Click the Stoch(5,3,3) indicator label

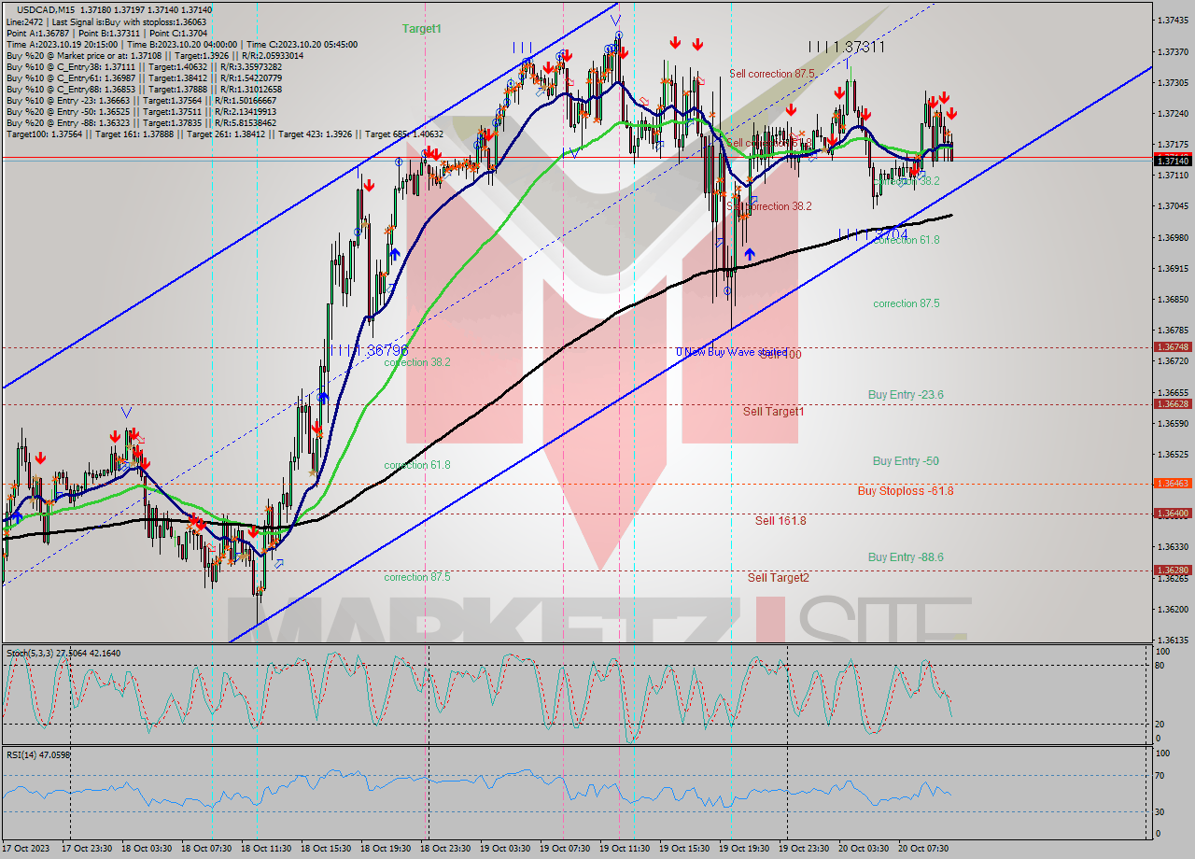click(x=64, y=653)
